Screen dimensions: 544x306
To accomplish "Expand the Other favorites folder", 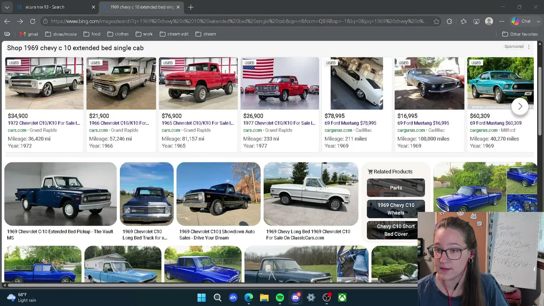I will (520, 34).
